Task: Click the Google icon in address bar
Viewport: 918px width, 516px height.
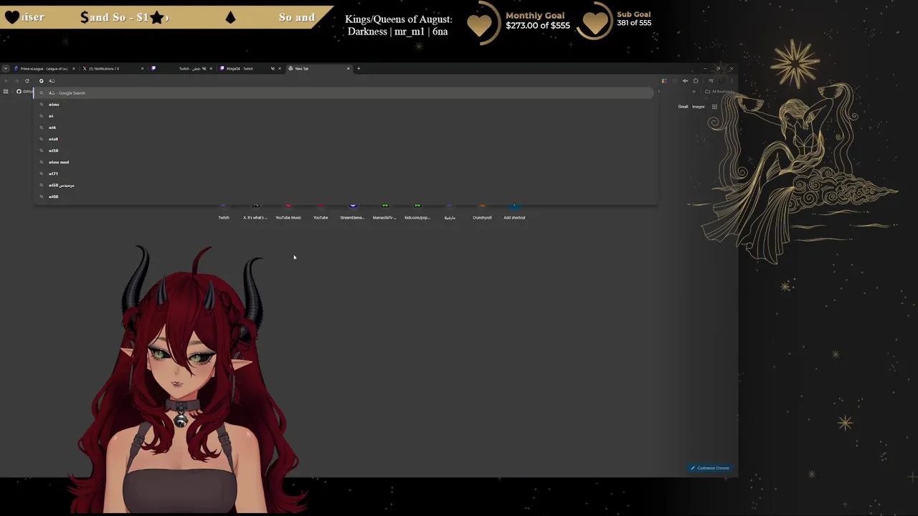Action: pyautogui.click(x=42, y=81)
